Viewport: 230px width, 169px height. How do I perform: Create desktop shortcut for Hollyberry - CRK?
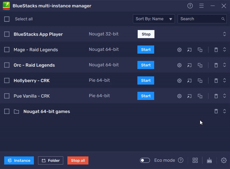[x=189, y=80]
